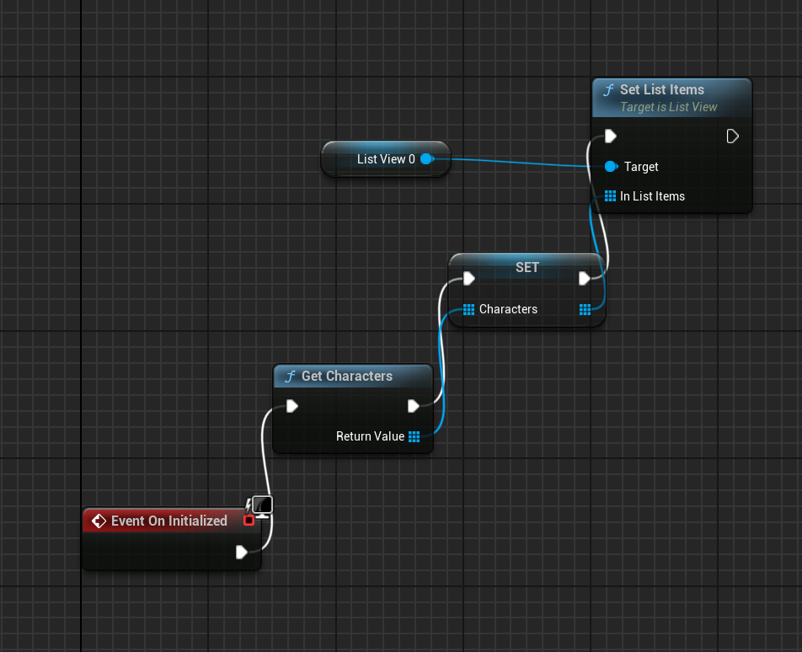
Task: Click the List View 0 output pin
Action: (x=426, y=158)
